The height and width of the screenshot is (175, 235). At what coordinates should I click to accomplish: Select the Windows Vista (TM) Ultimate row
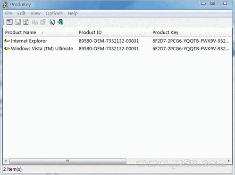(42, 48)
